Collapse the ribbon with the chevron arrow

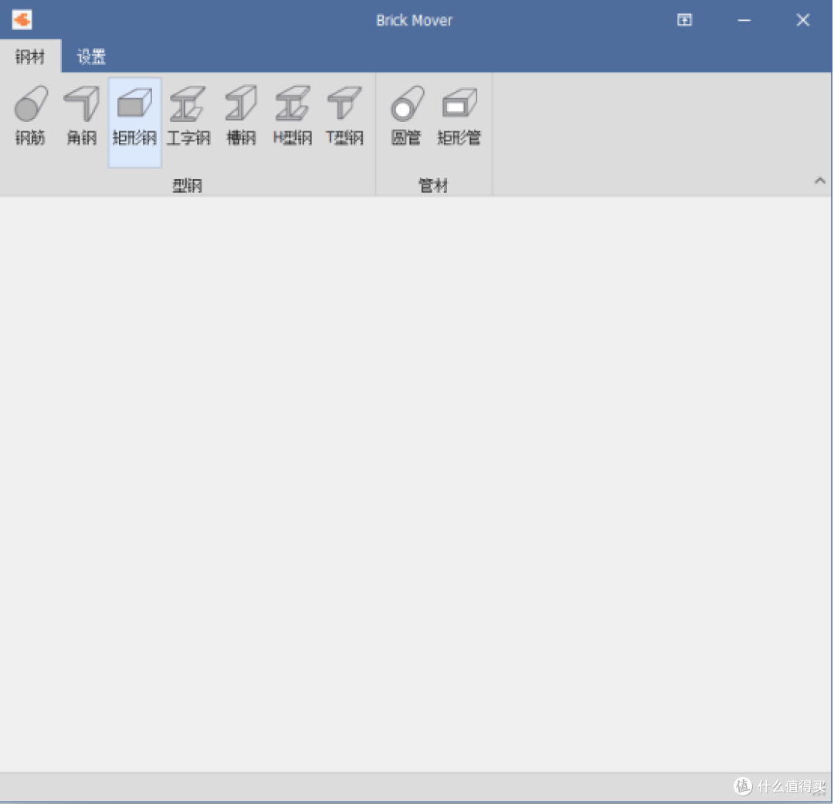819,181
